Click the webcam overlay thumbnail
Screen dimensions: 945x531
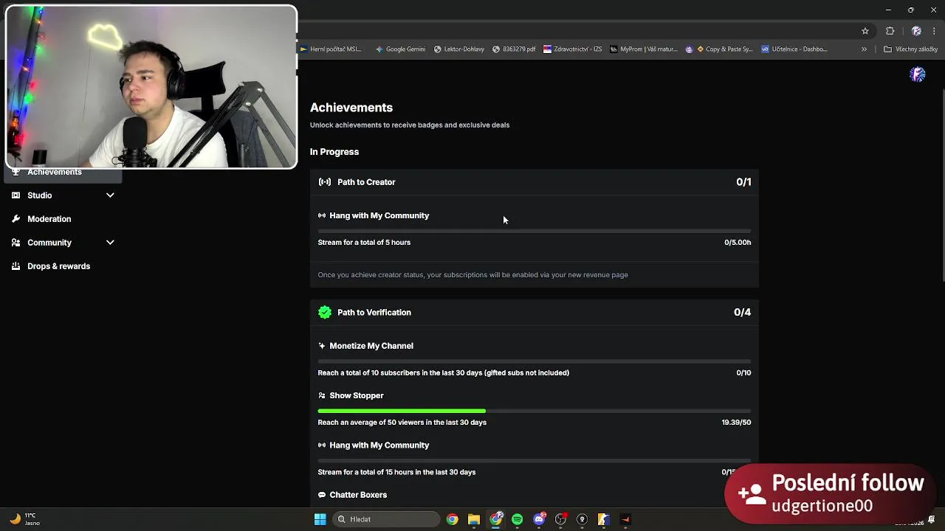[x=151, y=87]
